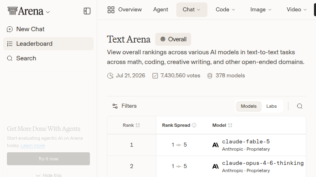Open claude-opus-4-6-thinking model name
316x177 pixels.
[263, 163]
